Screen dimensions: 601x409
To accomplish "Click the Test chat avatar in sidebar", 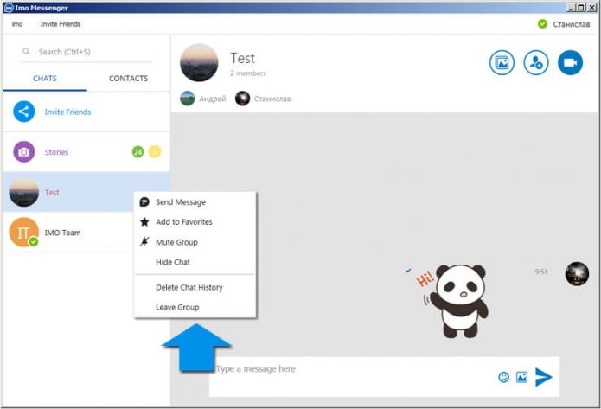I will point(23,192).
